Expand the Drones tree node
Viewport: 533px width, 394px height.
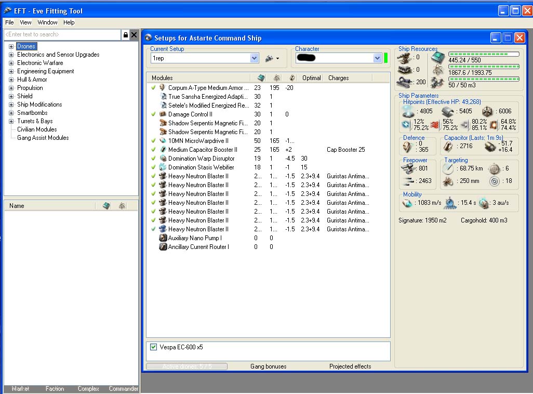11,46
